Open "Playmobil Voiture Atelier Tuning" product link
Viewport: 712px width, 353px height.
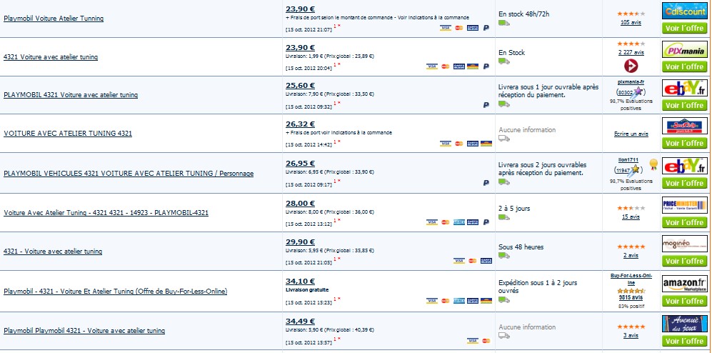coord(54,19)
